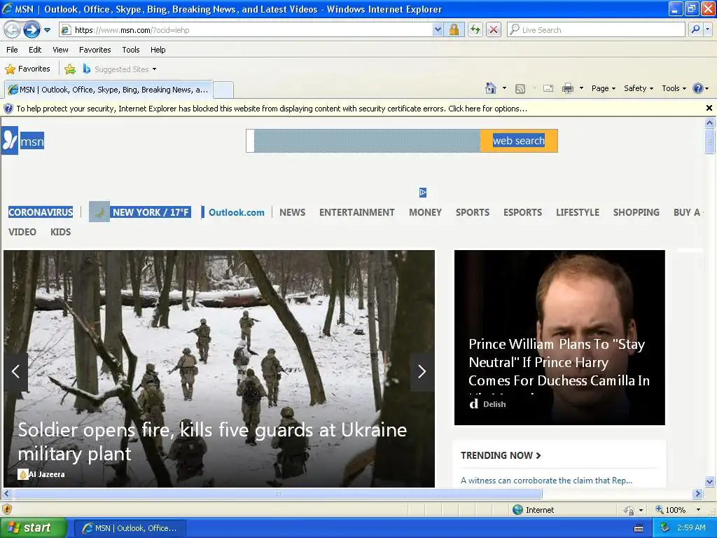Open the witness corroborate claim trending link
Image resolution: width=717 pixels, height=538 pixels.
(546, 481)
